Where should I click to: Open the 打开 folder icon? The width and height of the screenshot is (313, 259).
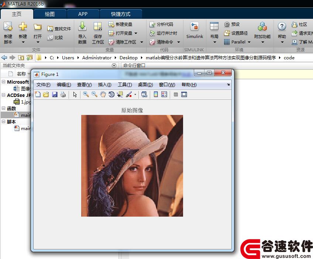click(x=38, y=27)
